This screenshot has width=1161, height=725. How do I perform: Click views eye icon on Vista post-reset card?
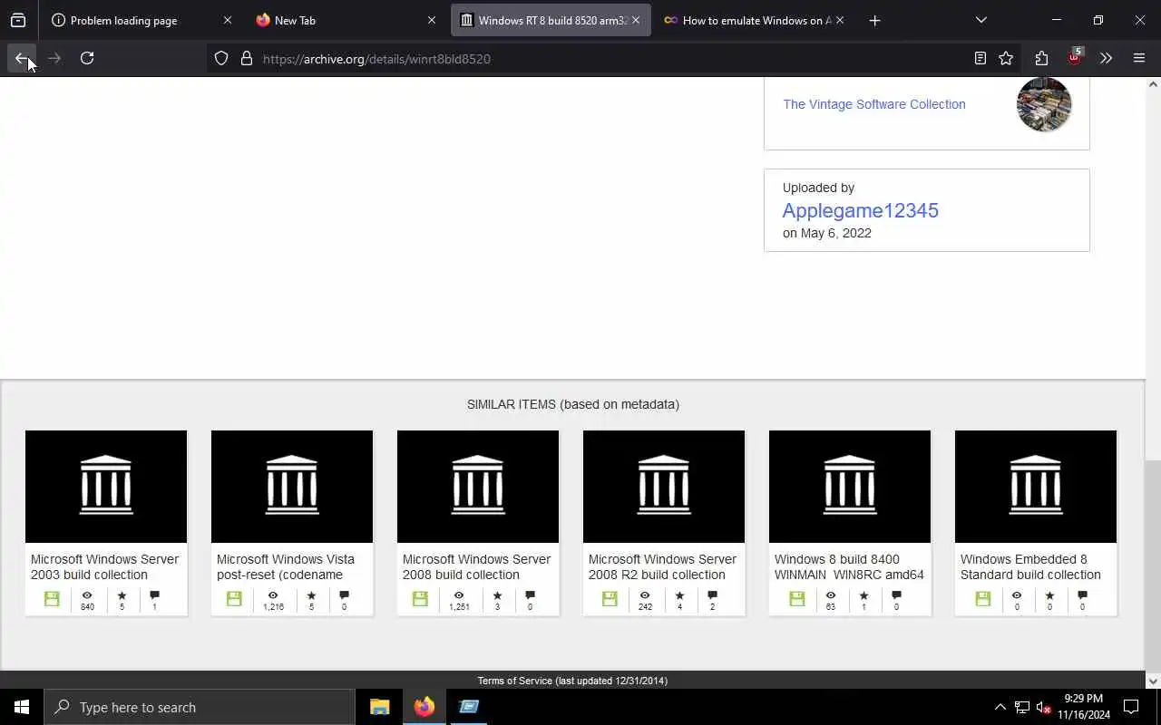click(x=273, y=595)
